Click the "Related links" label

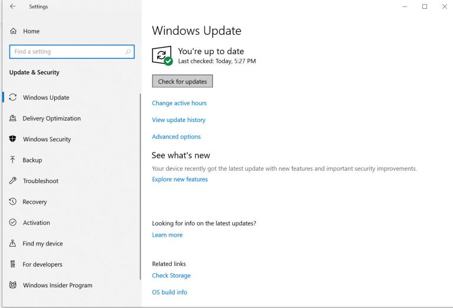click(x=169, y=264)
